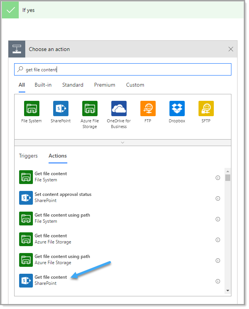Click SharePoint icon beside Set content approval status
Screen dimensions: 249x309
tap(26, 198)
